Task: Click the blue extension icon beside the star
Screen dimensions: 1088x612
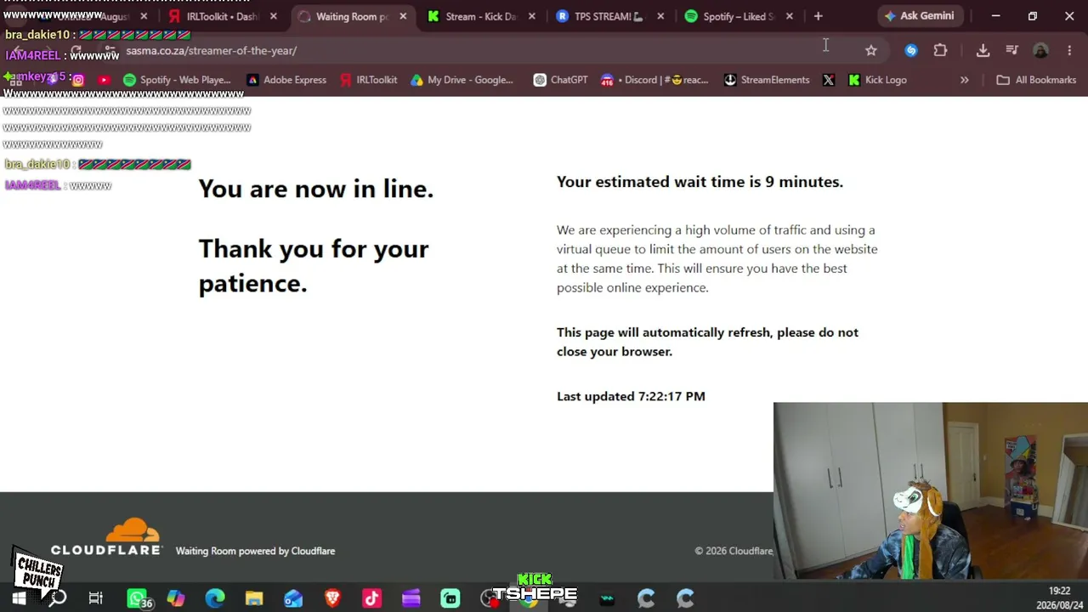Action: click(911, 51)
